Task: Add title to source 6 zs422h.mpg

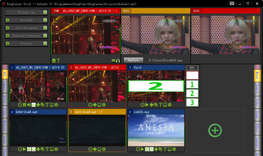Action: pos(165,149)
